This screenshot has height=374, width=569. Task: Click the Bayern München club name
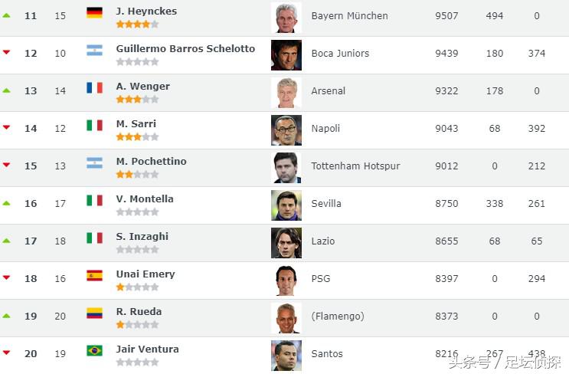click(349, 16)
